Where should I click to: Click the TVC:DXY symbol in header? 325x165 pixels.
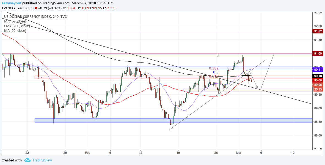pos(9,8)
